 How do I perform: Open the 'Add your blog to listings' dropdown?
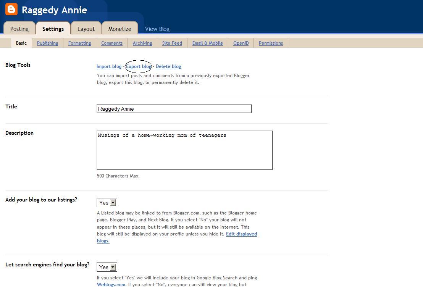pyautogui.click(x=107, y=203)
